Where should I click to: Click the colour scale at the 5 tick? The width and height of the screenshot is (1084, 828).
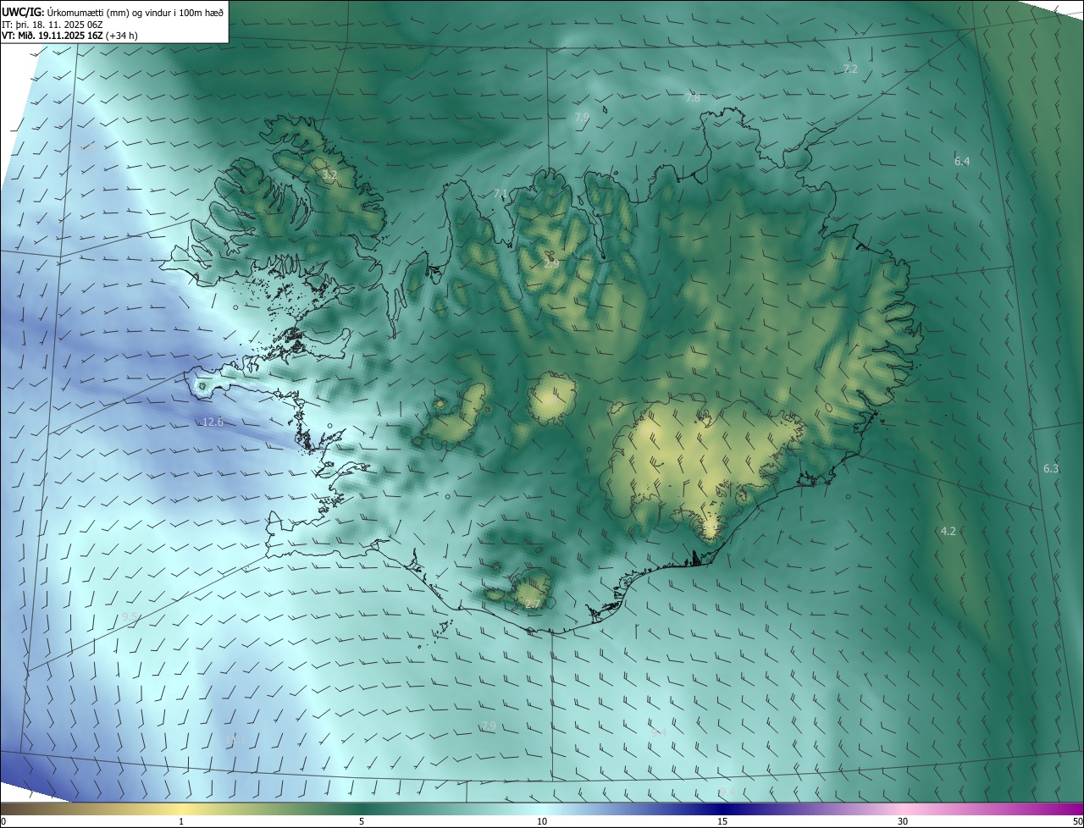point(362,821)
